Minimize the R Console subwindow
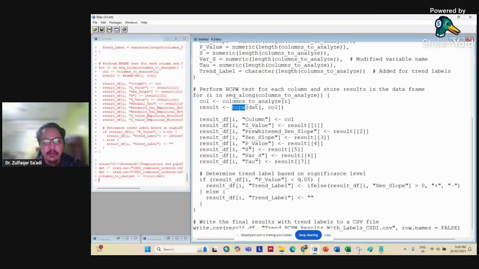The width and height of the screenshot is (479, 269). (x=167, y=38)
